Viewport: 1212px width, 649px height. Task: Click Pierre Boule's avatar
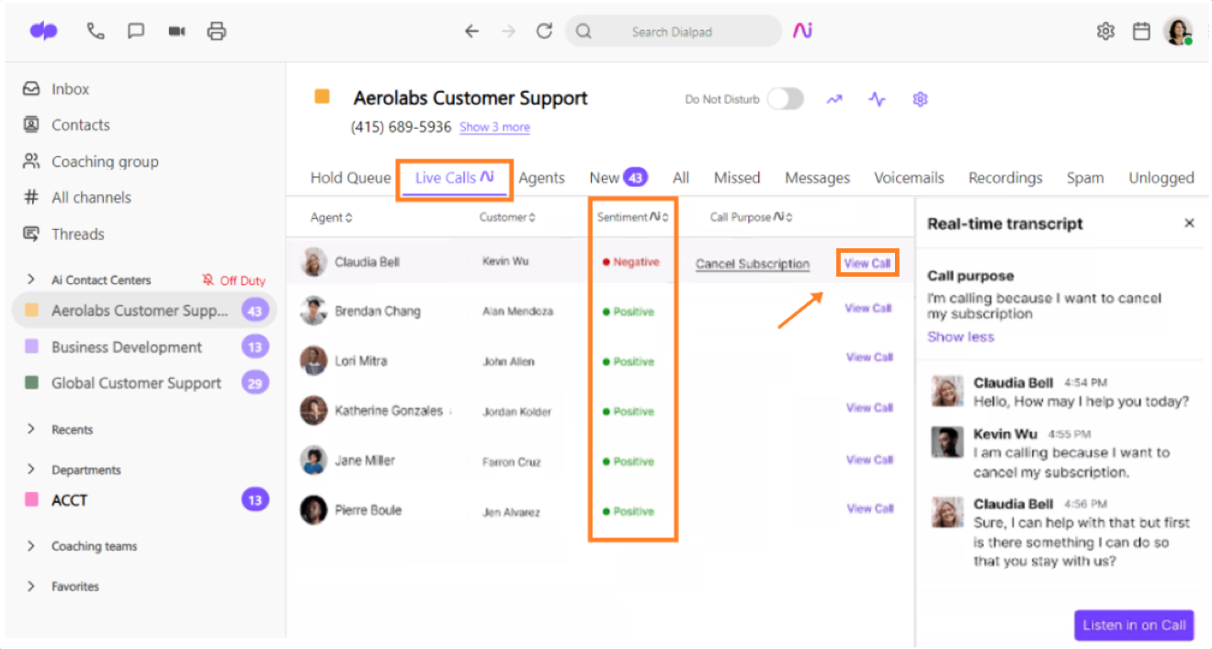[314, 510]
